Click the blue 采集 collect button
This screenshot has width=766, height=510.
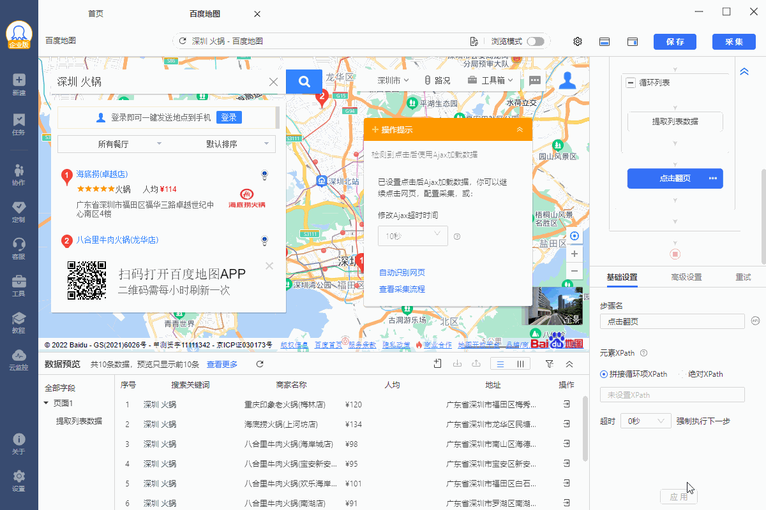click(x=734, y=41)
